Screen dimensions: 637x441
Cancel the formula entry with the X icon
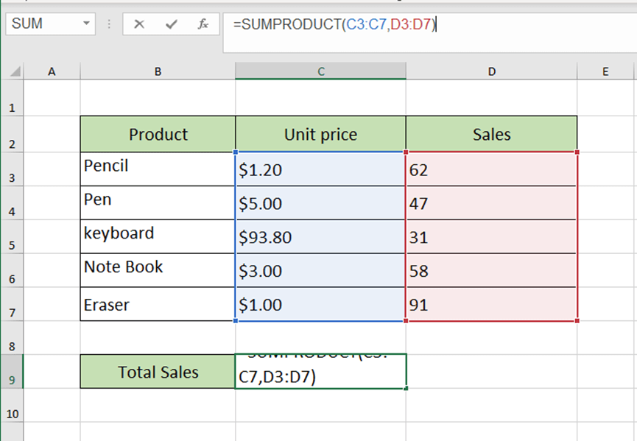click(139, 24)
